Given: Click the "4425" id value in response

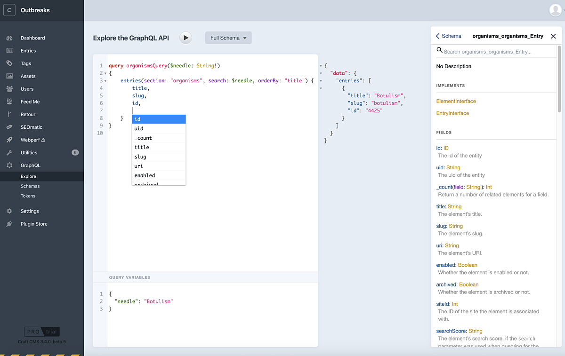Looking at the screenshot, I should tap(374, 111).
